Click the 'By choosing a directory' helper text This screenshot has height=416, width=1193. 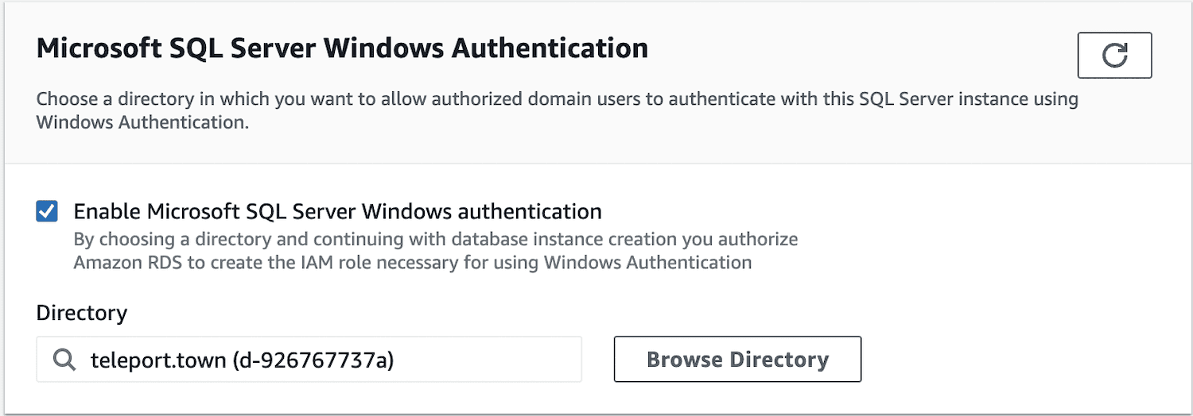pos(436,251)
